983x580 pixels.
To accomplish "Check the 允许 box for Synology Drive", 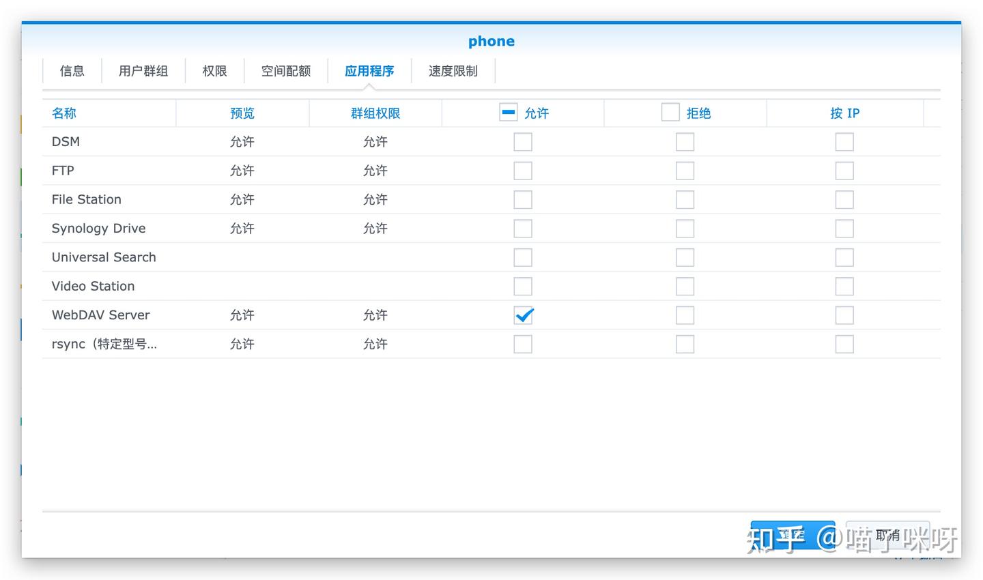I will pyautogui.click(x=522, y=228).
